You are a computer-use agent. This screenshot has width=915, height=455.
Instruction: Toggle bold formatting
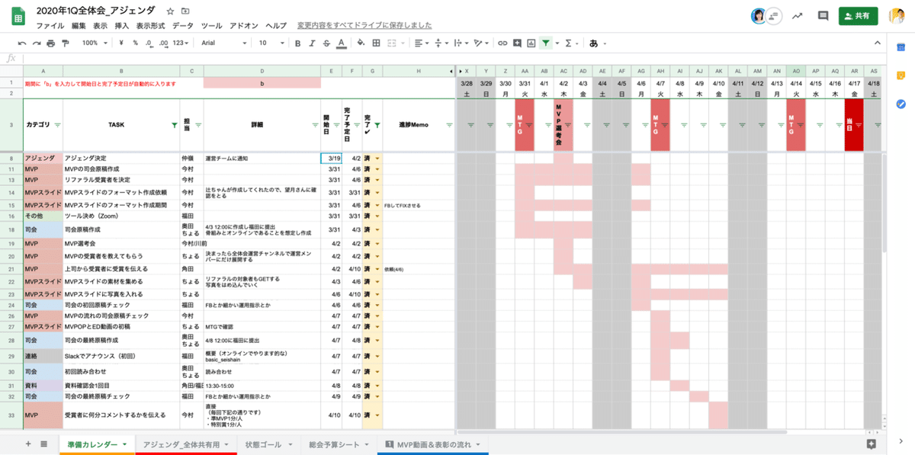pos(297,43)
